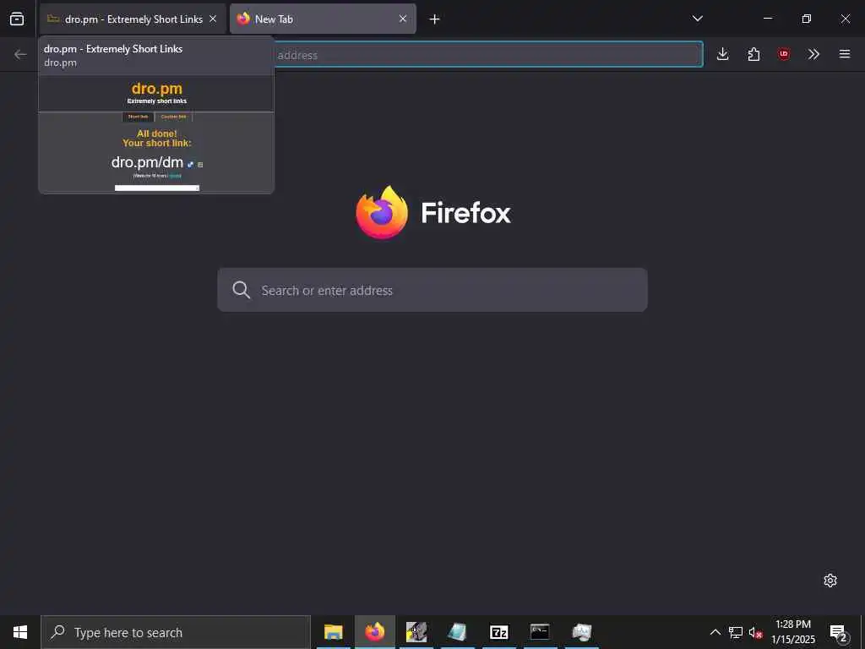The height and width of the screenshot is (649, 865).
Task: Restore down the Firefox window
Action: pyautogui.click(x=806, y=19)
